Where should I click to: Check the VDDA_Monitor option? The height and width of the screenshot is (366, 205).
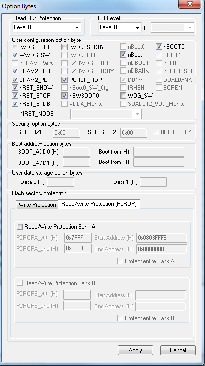[x=65, y=103]
